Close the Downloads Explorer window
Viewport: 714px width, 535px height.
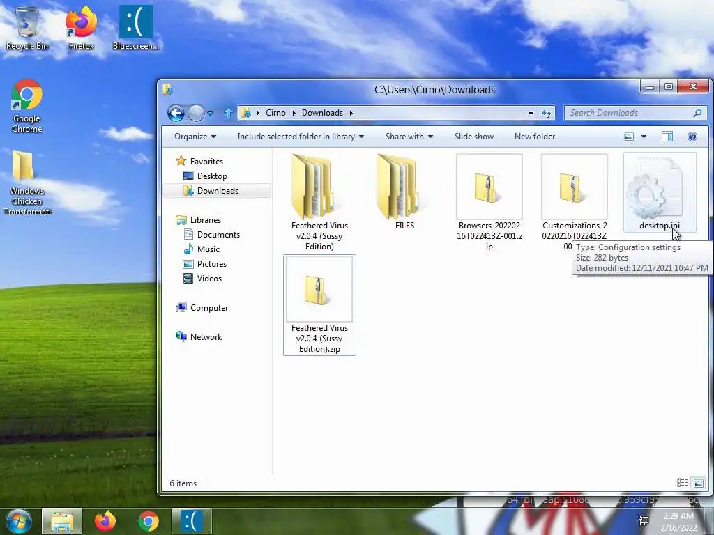[692, 86]
